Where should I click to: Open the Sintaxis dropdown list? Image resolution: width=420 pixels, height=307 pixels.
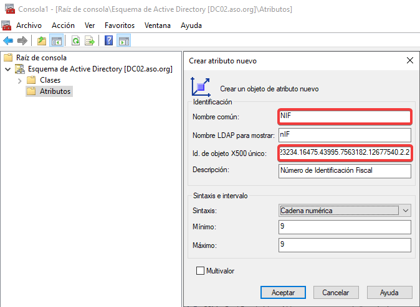click(x=405, y=211)
